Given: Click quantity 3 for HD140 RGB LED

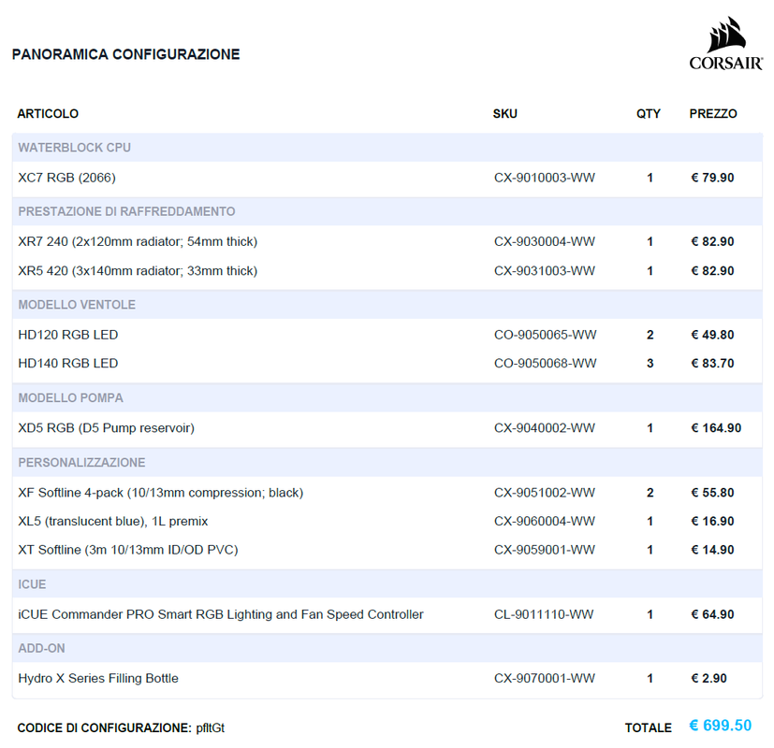Looking at the screenshot, I should pos(650,364).
